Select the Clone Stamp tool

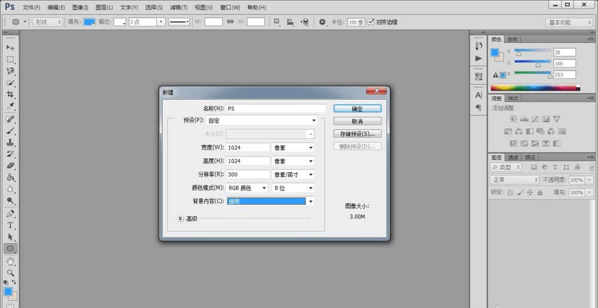tap(10, 143)
